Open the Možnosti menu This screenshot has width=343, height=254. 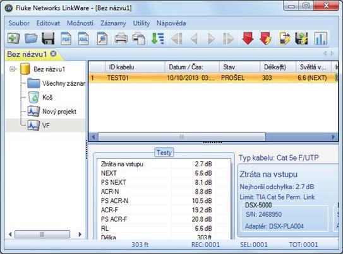tap(80, 23)
